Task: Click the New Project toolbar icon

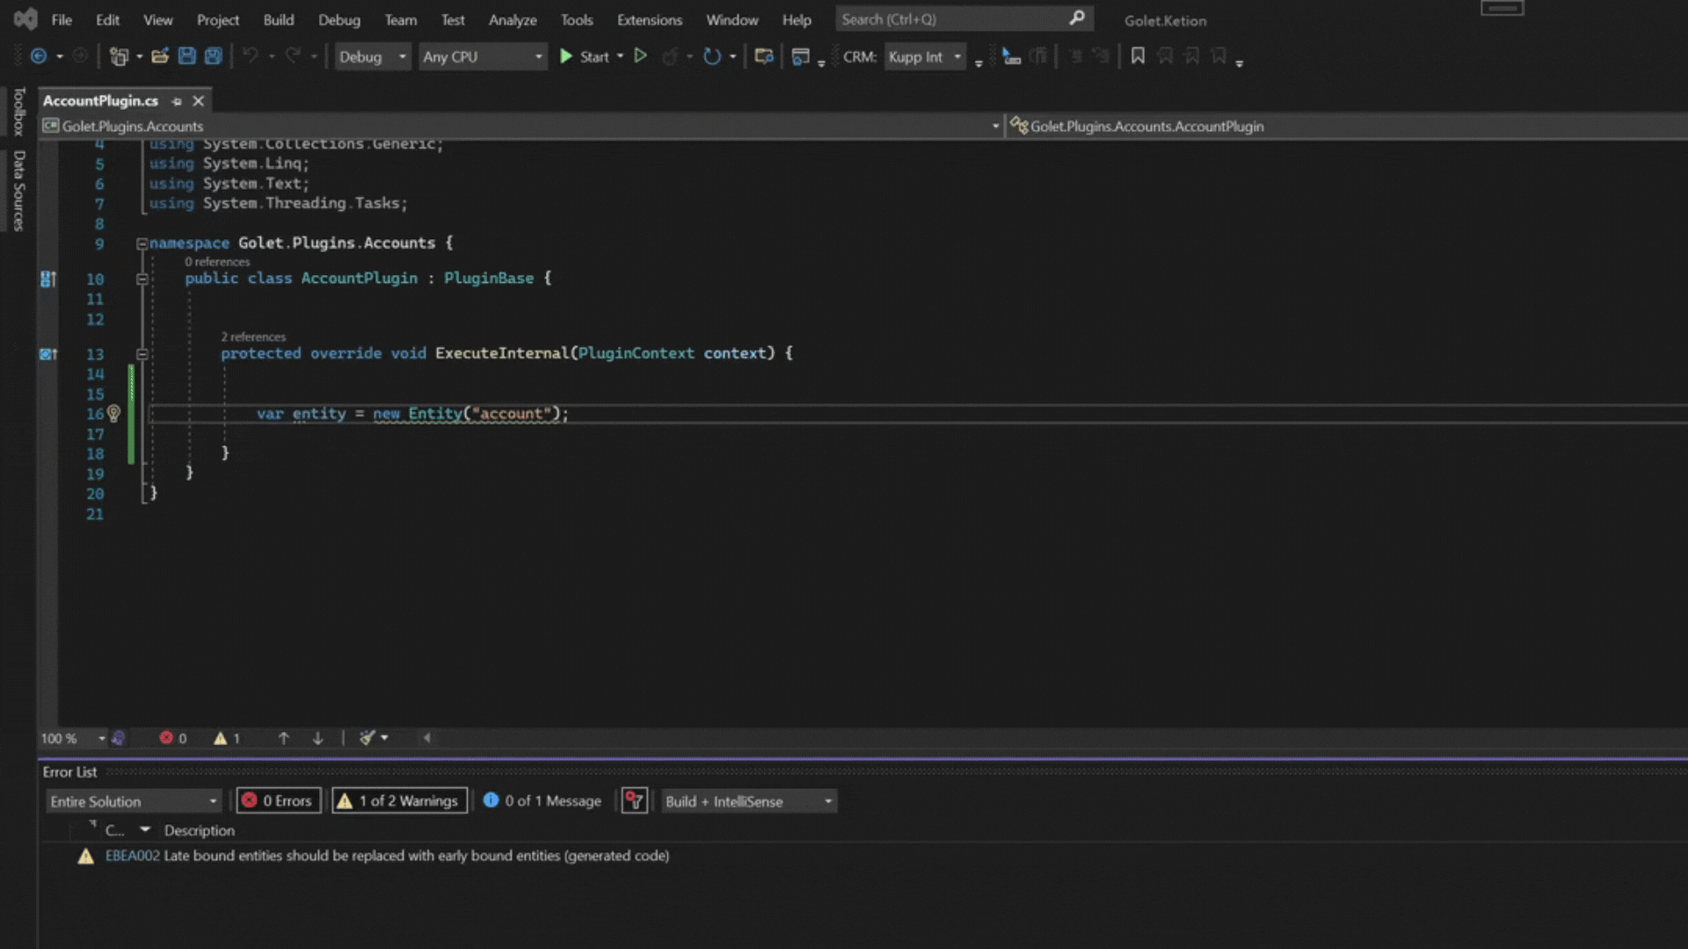Action: tap(120, 56)
